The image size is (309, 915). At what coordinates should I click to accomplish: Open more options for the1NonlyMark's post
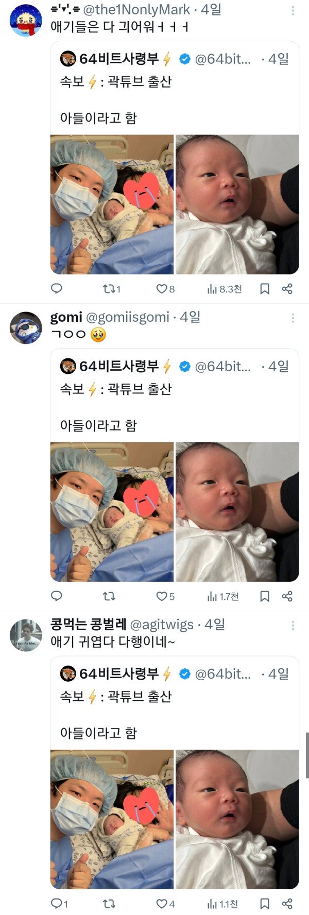293,10
